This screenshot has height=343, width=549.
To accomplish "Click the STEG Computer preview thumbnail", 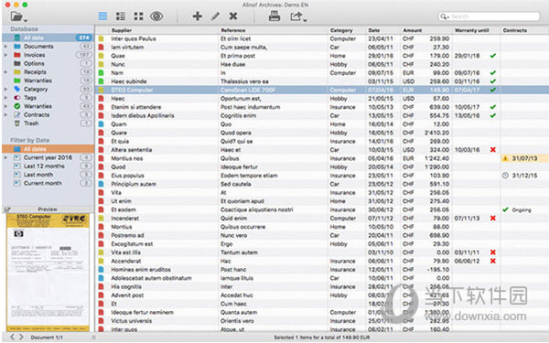I will click(x=48, y=273).
